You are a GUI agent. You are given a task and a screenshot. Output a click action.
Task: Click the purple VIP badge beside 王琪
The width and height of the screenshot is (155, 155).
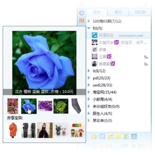tap(109, 56)
